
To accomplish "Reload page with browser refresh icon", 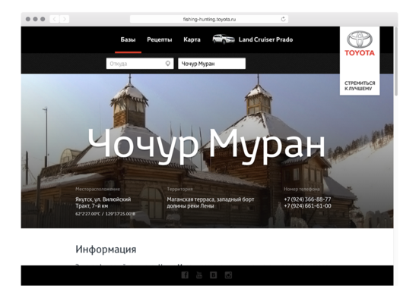I will point(283,19).
